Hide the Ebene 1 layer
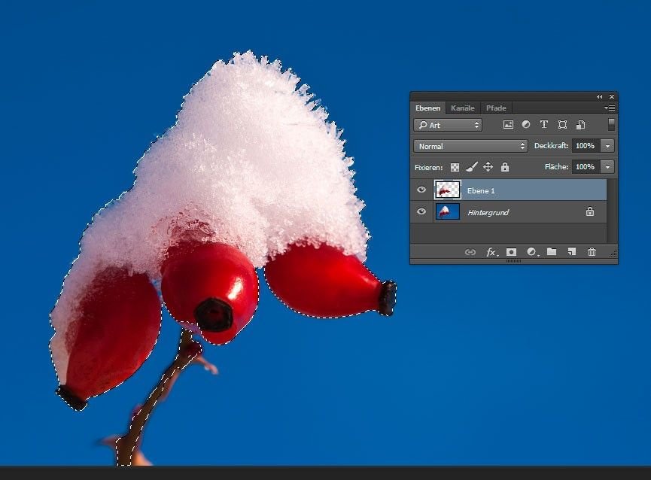Image resolution: width=651 pixels, height=480 pixels. point(421,190)
